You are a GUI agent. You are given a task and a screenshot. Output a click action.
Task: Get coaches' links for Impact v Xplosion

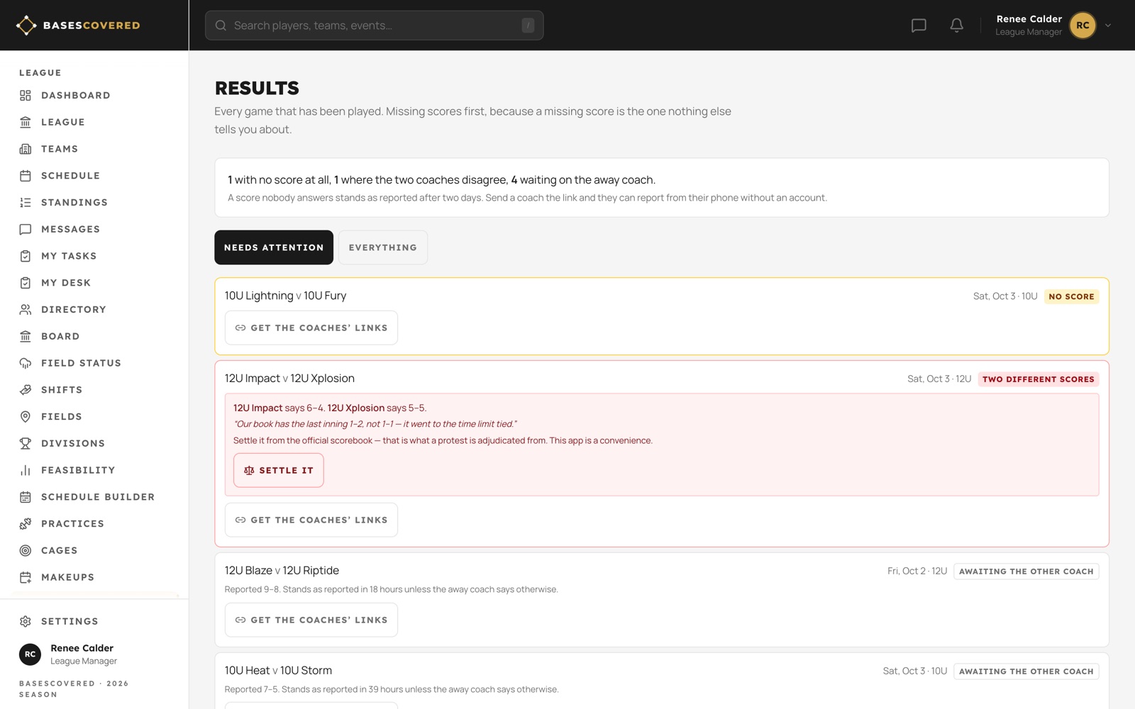click(x=311, y=520)
